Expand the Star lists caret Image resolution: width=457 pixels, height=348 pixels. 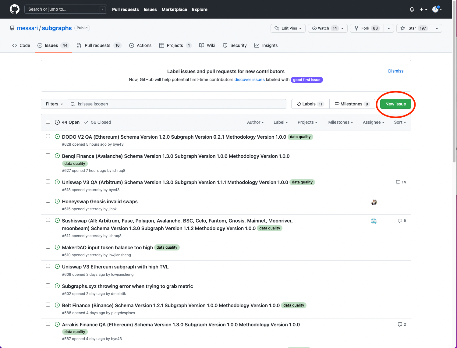tap(437, 28)
